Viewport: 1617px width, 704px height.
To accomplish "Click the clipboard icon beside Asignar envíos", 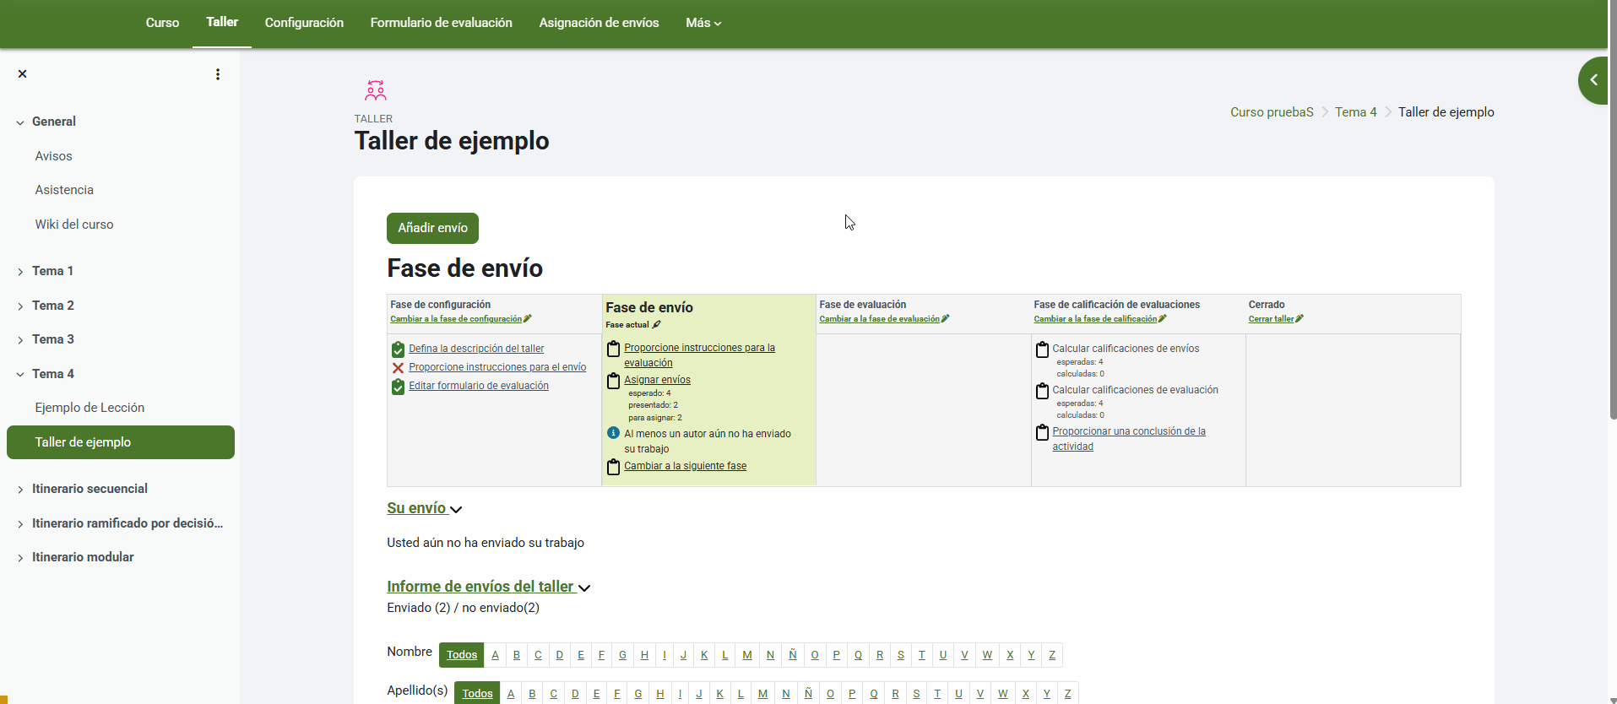I will (614, 381).
